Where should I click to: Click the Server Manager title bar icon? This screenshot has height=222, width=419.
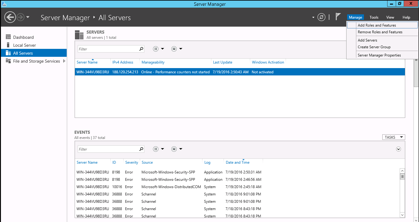[3, 4]
